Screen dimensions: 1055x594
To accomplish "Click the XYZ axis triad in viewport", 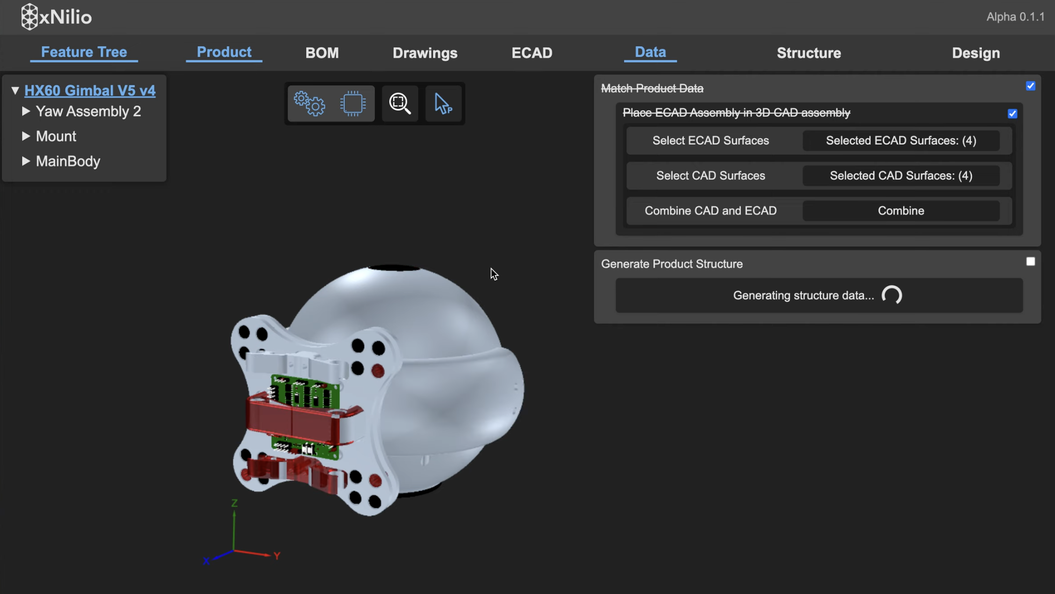I will (x=235, y=548).
